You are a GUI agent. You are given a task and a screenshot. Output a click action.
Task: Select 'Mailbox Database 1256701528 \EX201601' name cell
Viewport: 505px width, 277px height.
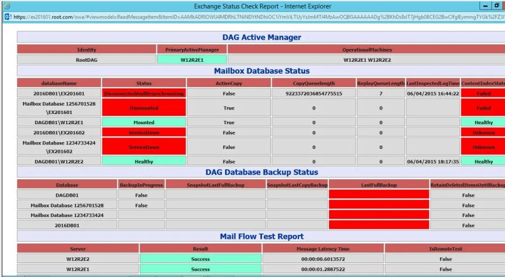pyautogui.click(x=59, y=108)
